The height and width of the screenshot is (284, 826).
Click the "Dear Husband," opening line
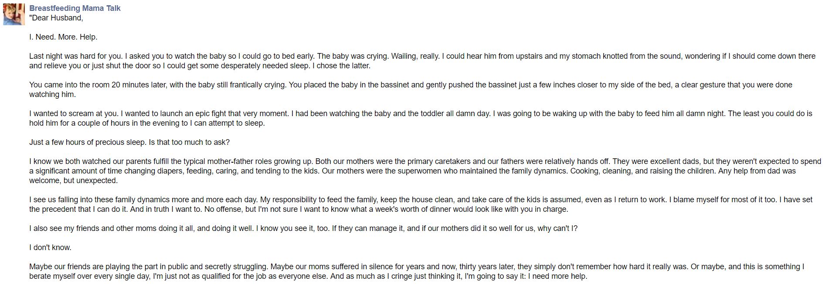(56, 18)
